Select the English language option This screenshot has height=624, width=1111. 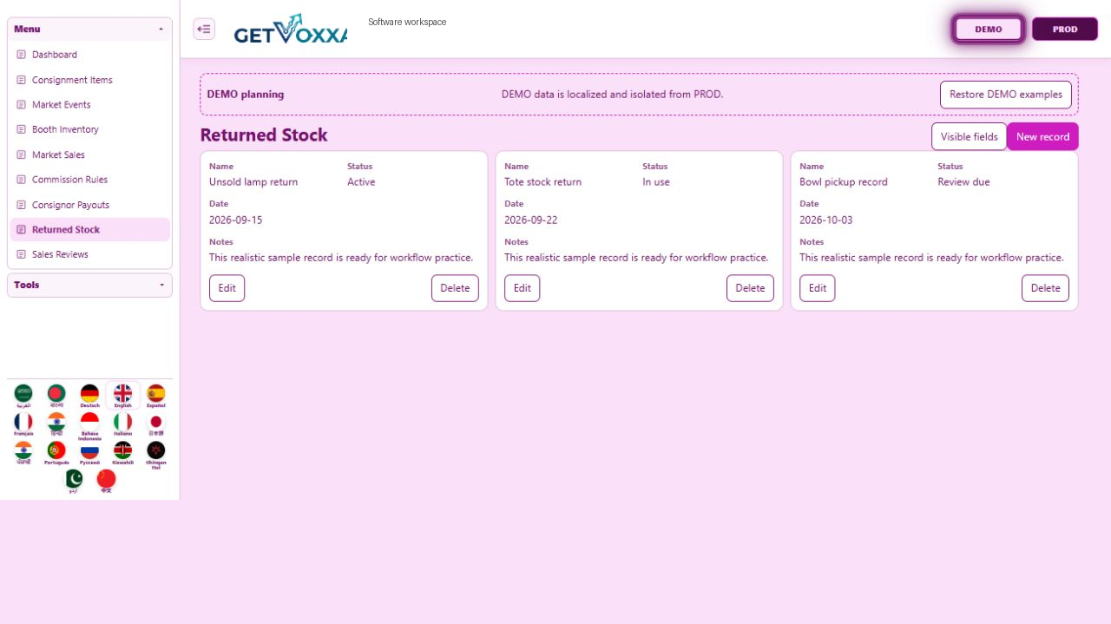coord(122,396)
